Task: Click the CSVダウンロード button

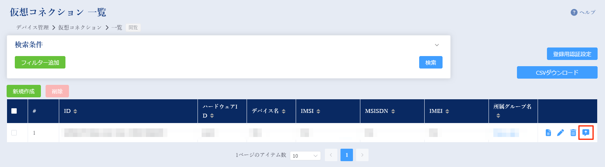Action: click(x=557, y=72)
